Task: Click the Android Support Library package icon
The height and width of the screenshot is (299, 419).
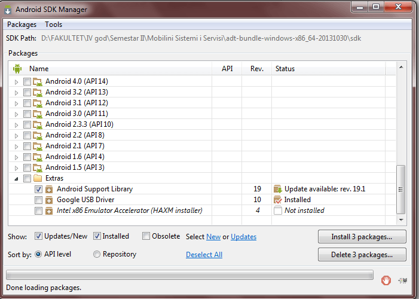Action: [49, 190]
